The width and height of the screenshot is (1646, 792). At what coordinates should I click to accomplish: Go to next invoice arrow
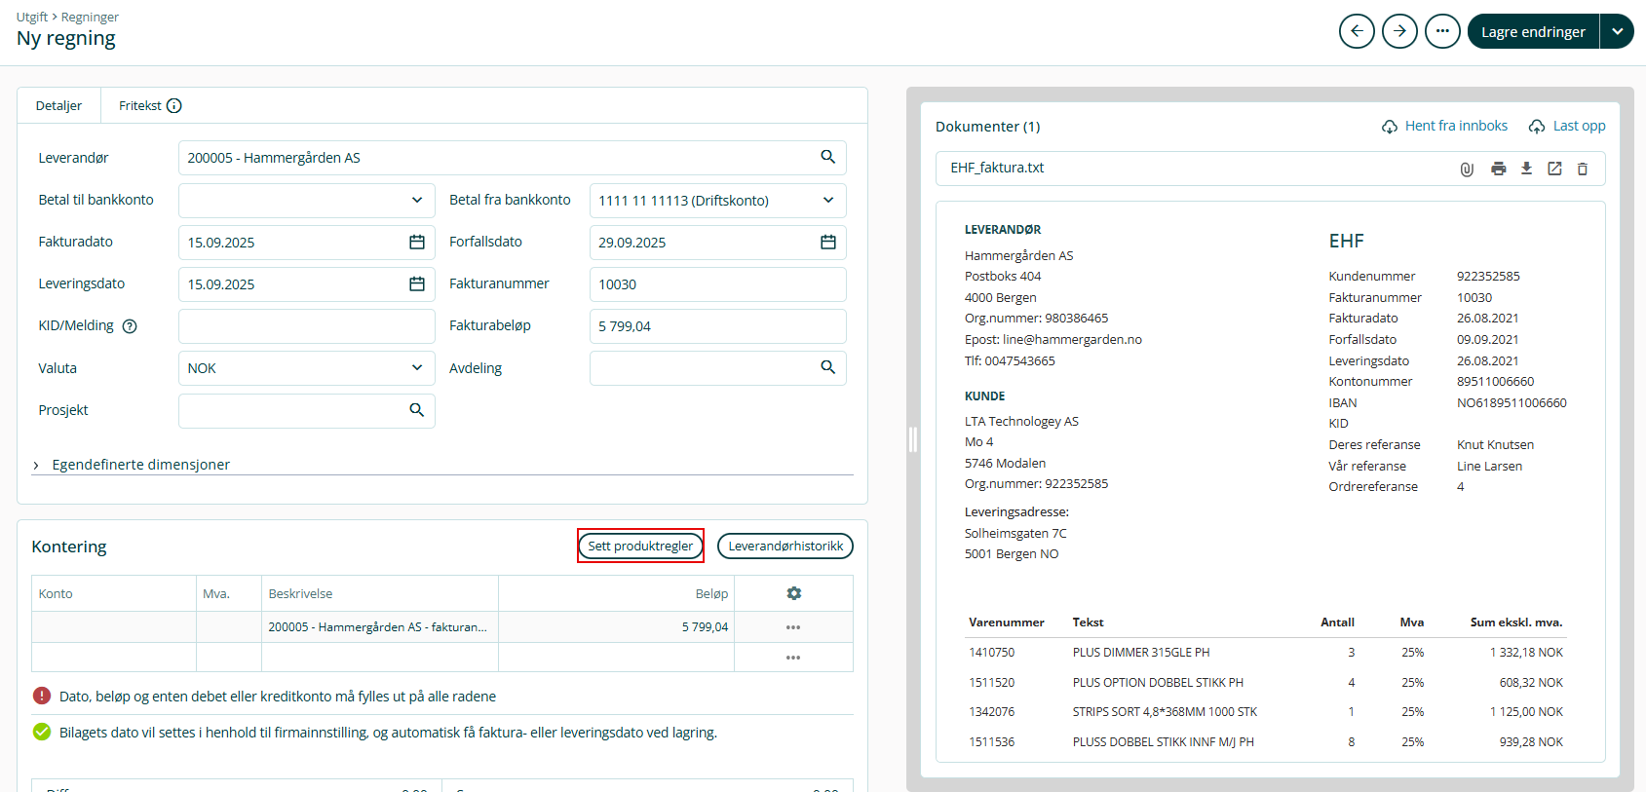(1399, 31)
